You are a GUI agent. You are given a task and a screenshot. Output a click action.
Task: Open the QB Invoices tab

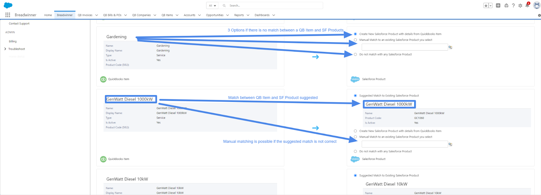click(x=85, y=15)
